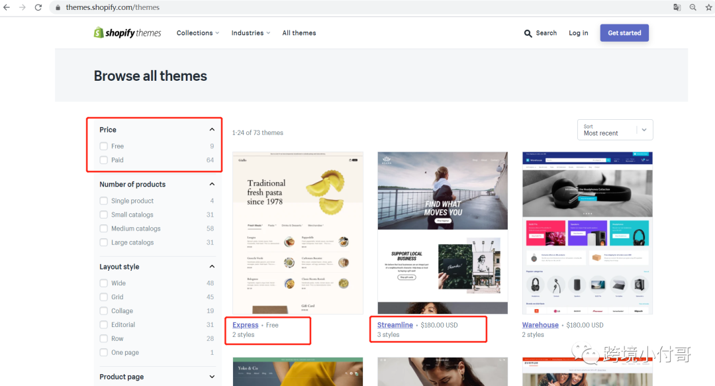Screen dimensions: 715x386
Task: Go forward with the browser forward arrow
Action: pos(23,7)
